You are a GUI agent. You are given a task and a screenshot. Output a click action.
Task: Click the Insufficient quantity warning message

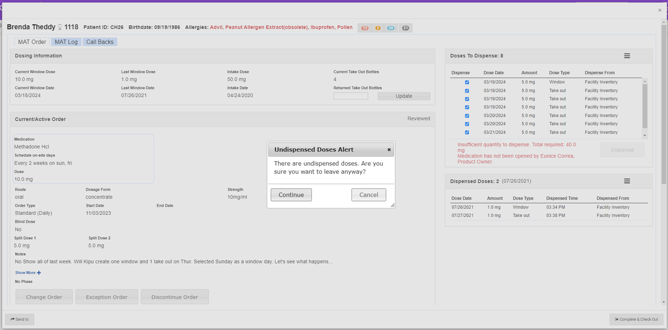pyautogui.click(x=517, y=147)
